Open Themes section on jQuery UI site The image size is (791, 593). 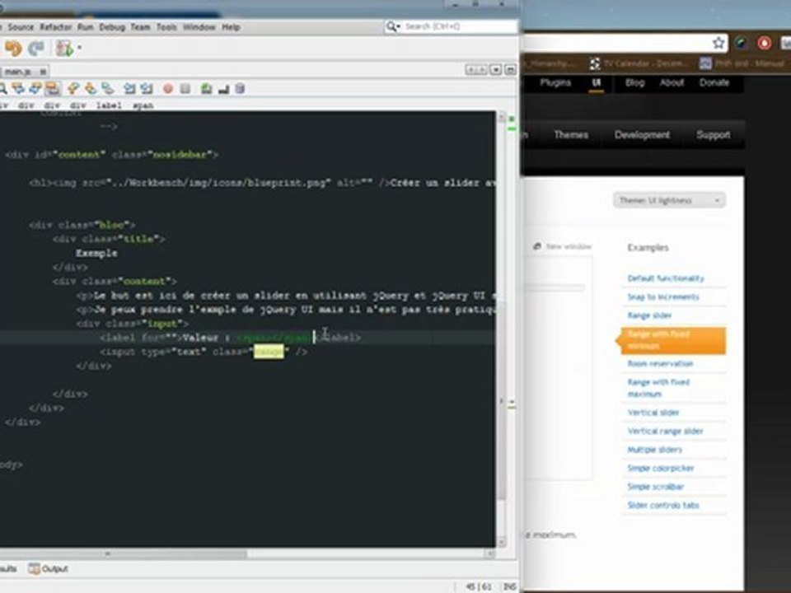[571, 134]
